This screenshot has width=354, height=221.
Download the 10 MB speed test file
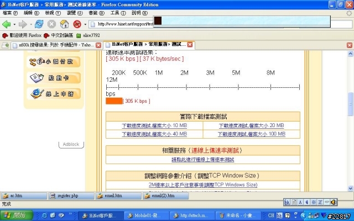(154, 125)
